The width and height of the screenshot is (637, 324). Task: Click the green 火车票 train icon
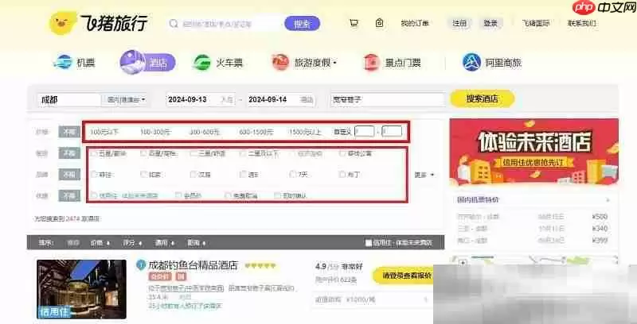point(202,63)
